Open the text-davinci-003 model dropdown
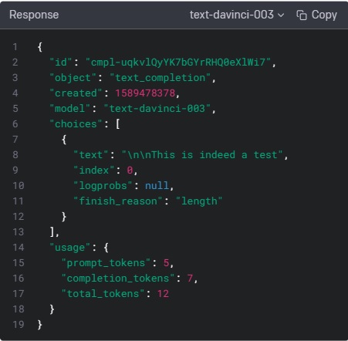 point(237,15)
